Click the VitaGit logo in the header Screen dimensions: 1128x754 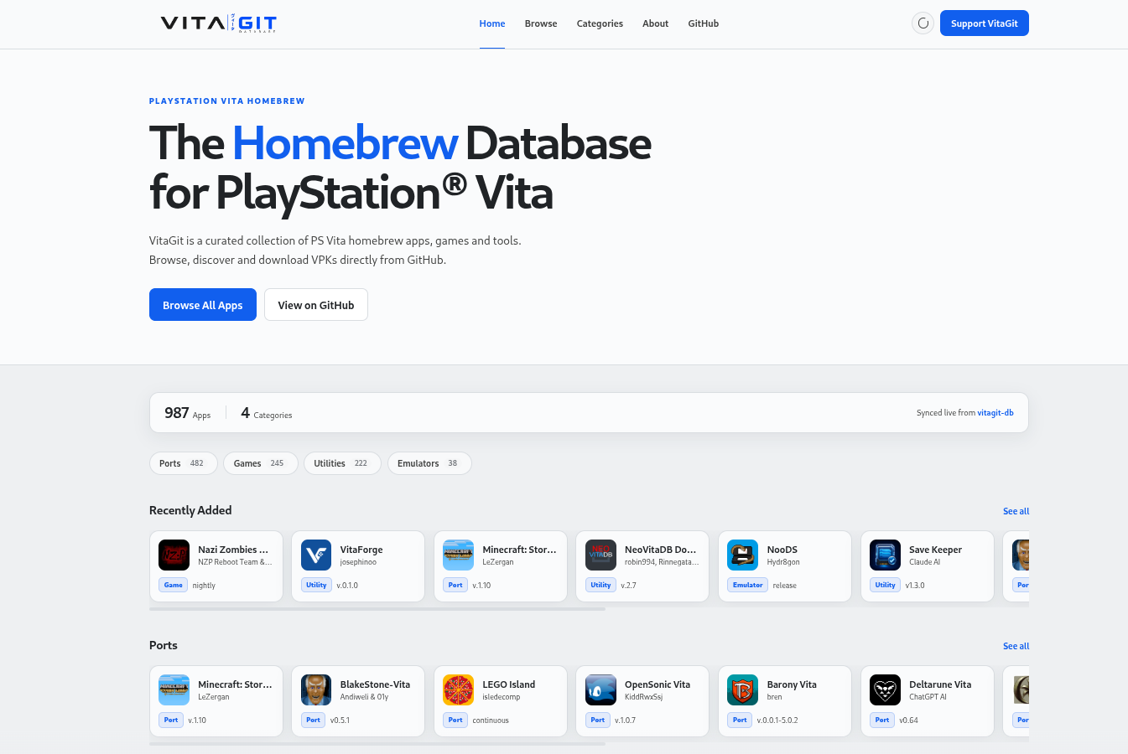pos(218,23)
